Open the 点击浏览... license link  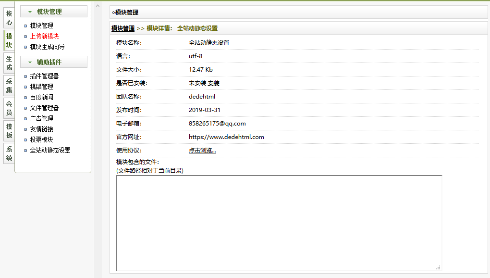202,150
